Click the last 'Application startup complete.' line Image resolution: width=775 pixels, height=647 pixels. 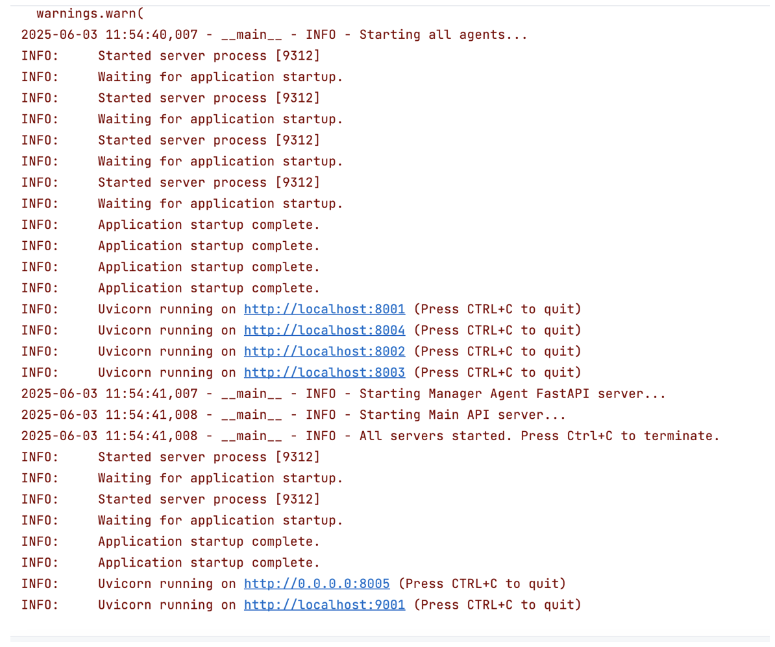pos(208,563)
